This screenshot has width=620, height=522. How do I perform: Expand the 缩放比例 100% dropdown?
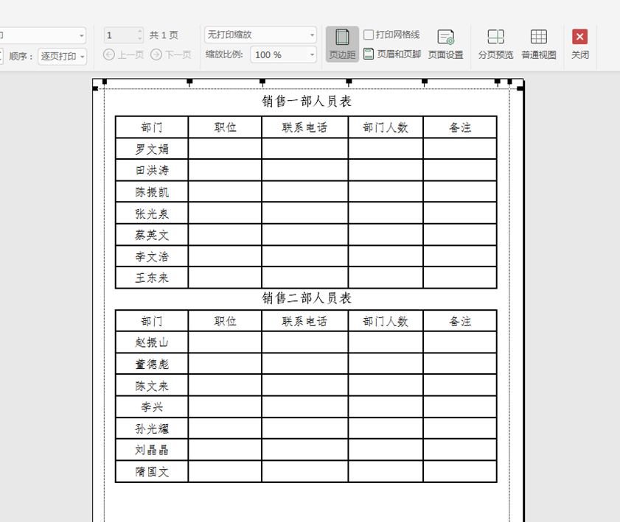click(283, 54)
